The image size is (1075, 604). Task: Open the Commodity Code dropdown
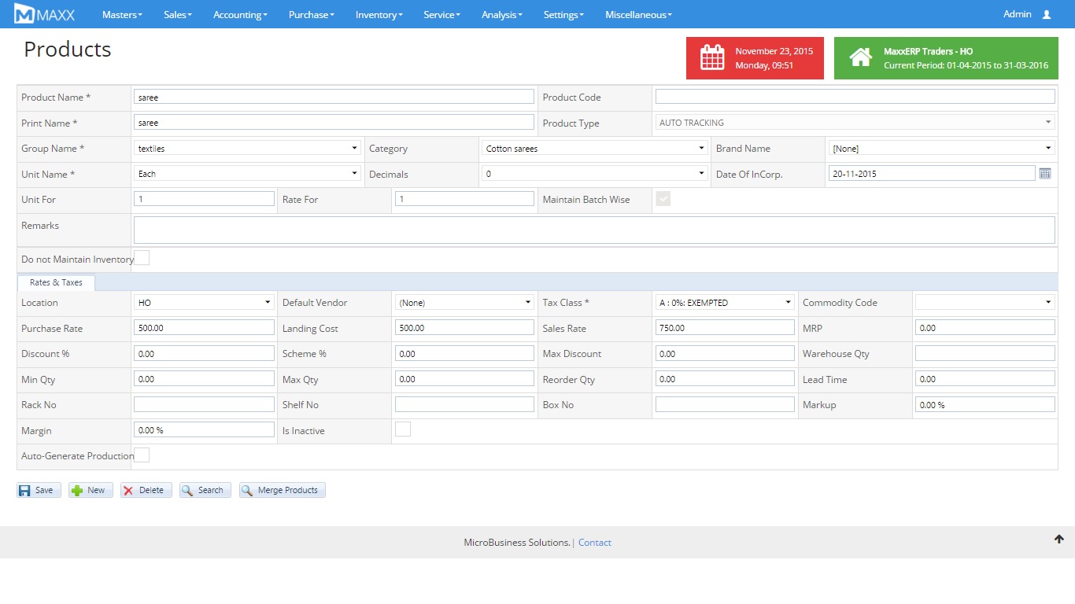tap(984, 303)
